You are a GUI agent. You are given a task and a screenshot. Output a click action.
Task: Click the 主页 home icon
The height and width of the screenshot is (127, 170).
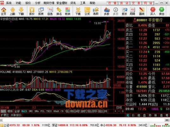pyautogui.click(x=3, y=11)
